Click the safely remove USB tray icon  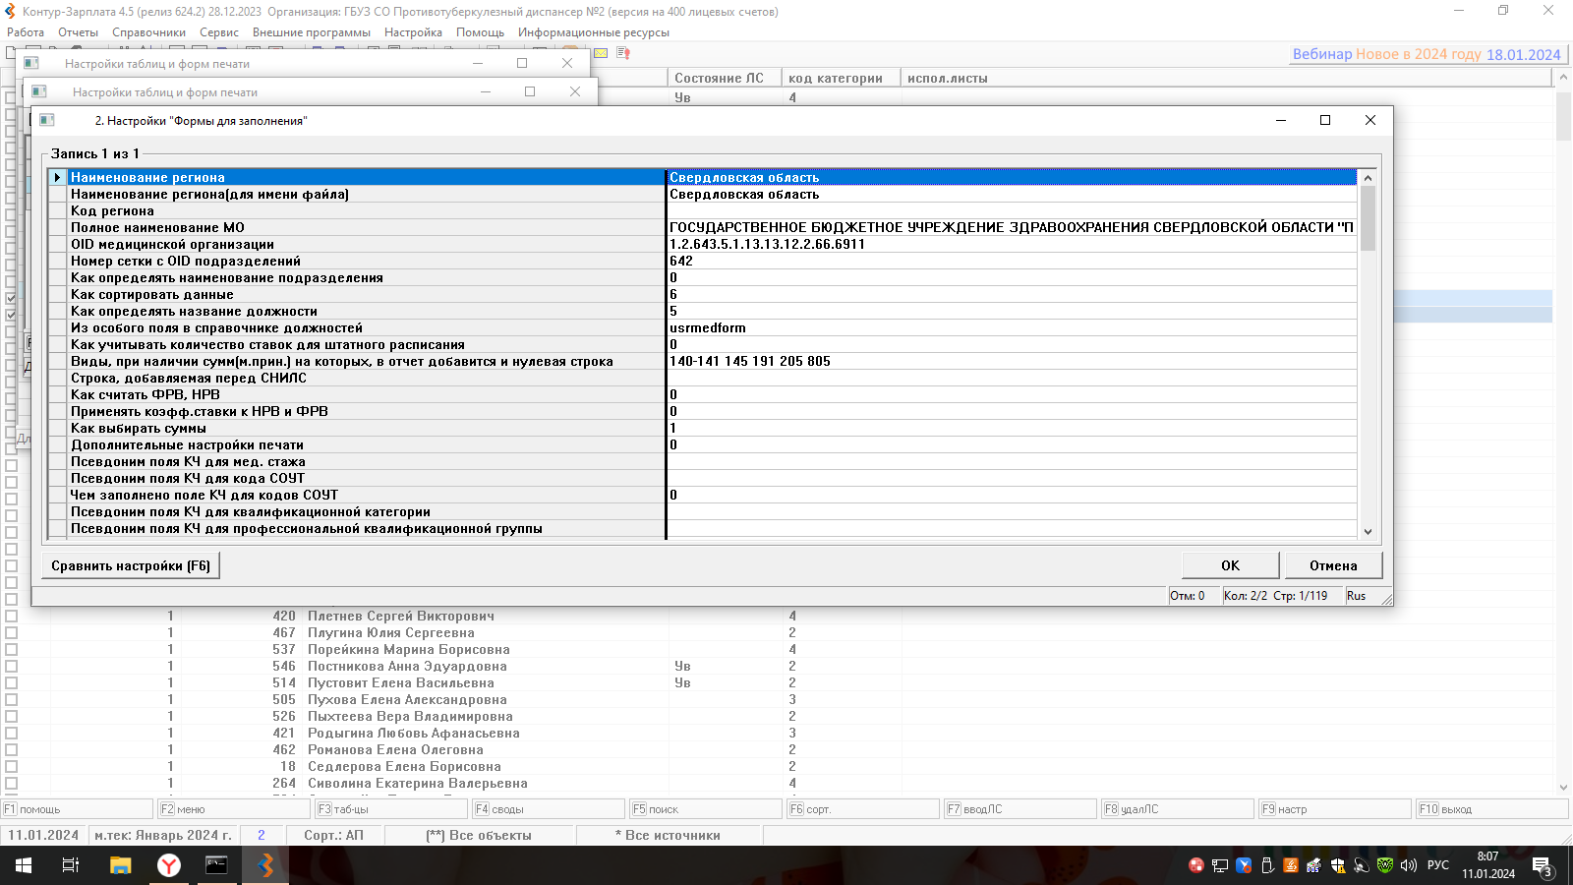[x=1267, y=865]
